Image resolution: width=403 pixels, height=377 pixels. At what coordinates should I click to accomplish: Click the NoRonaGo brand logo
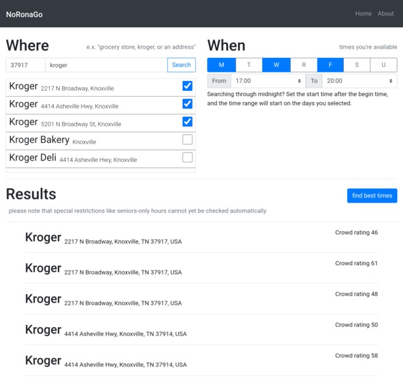pos(24,14)
